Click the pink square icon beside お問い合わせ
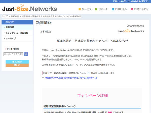The image size is (151, 113). 132,9
